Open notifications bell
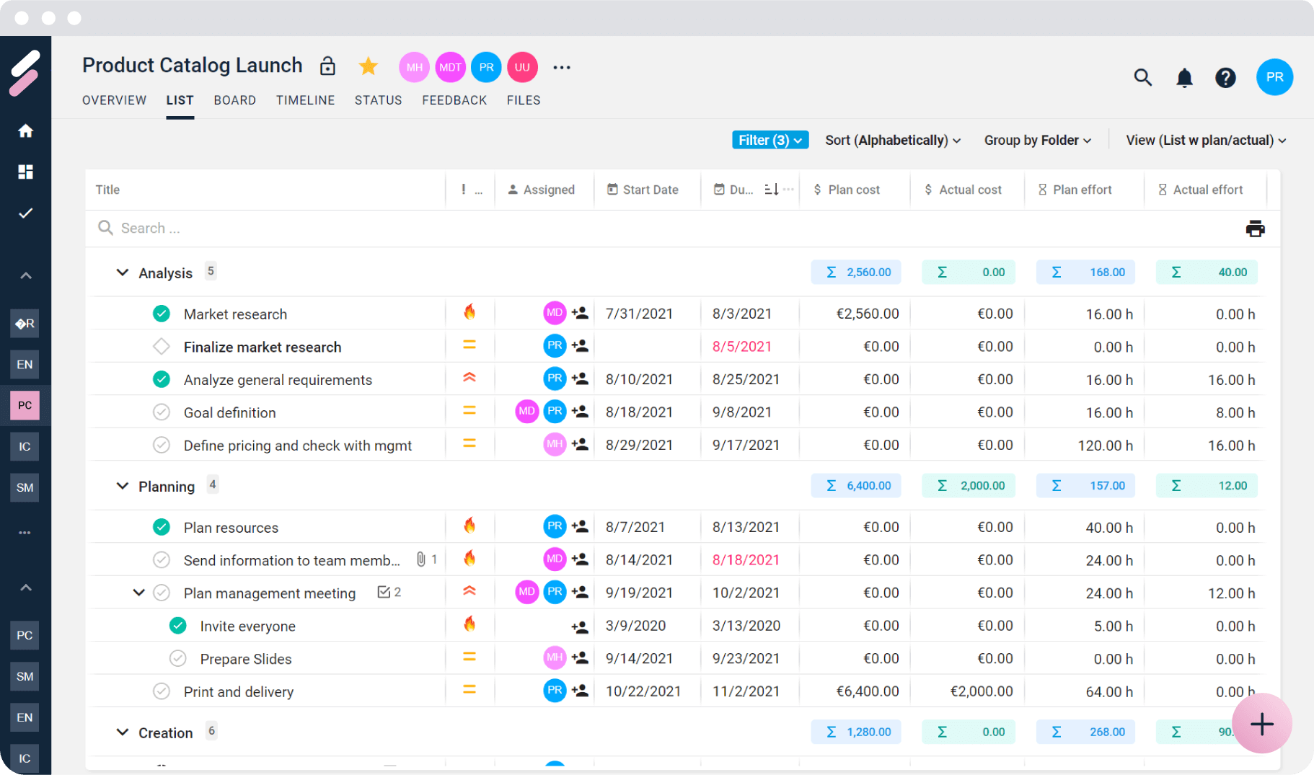Viewport: 1314px width, 775px height. (1184, 78)
